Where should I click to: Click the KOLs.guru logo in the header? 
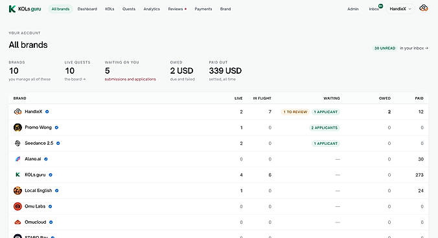click(x=25, y=9)
